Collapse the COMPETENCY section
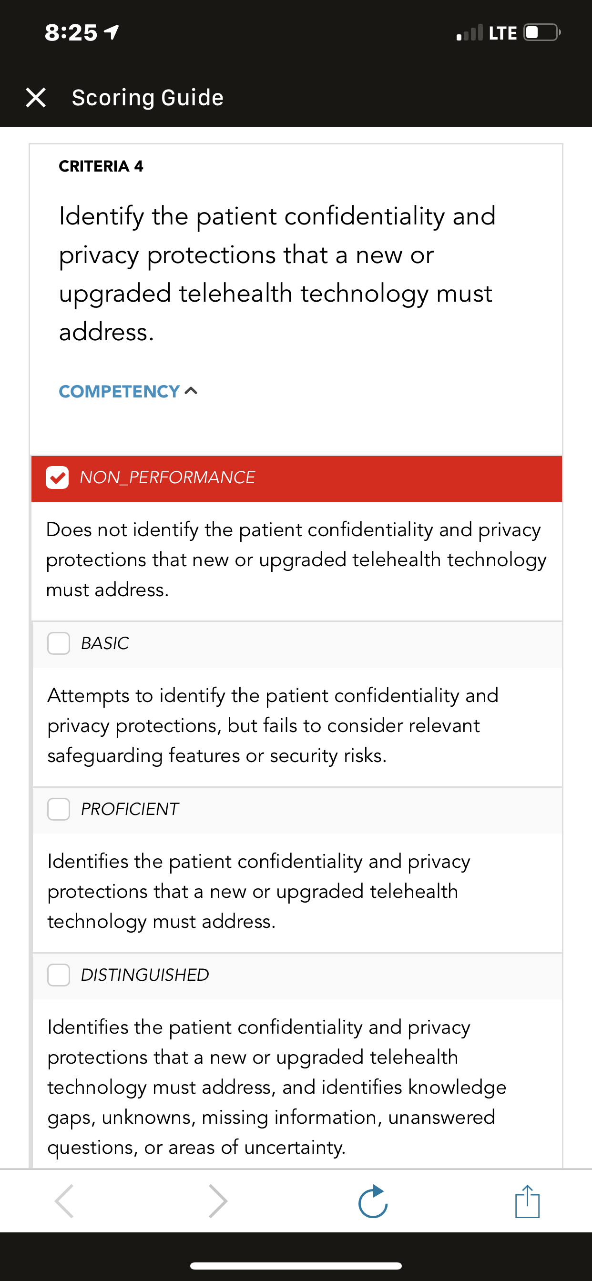The width and height of the screenshot is (592, 1281). pyautogui.click(x=128, y=391)
